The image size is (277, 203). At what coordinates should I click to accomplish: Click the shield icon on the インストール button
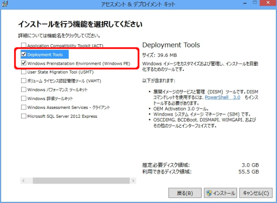[x=209, y=193]
